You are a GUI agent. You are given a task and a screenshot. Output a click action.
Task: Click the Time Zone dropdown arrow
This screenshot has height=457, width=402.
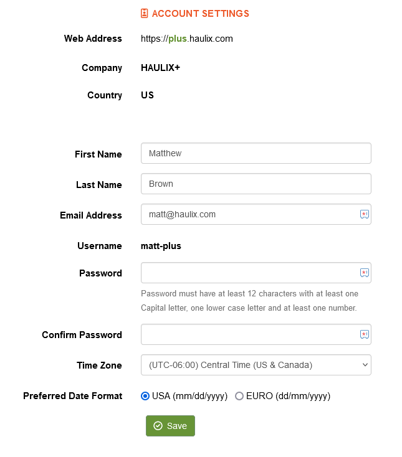tap(365, 365)
